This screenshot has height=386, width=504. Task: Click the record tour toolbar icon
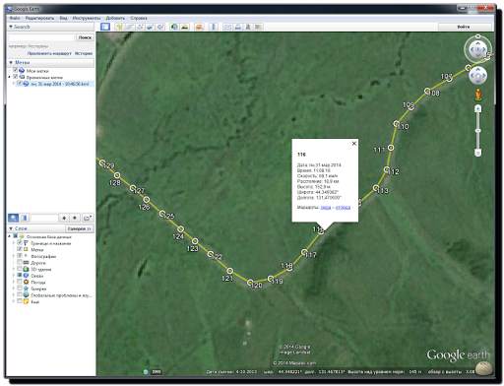pos(160,27)
